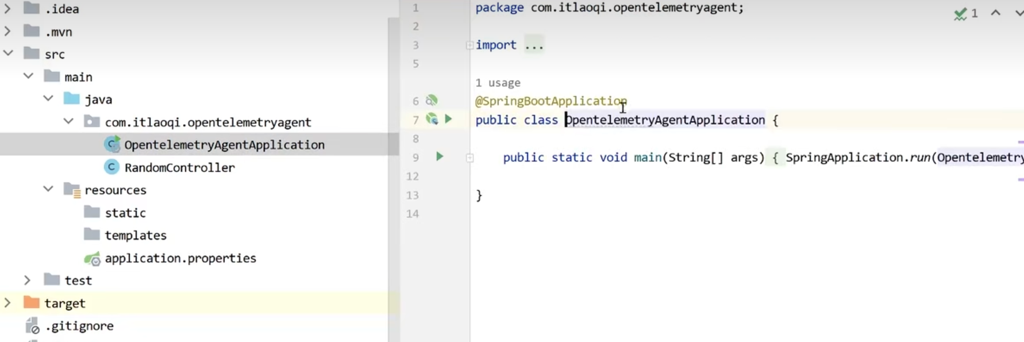Click the com.itlaoqi.opentelemetryagent package icon
Image resolution: width=1024 pixels, height=342 pixels.
coord(91,121)
